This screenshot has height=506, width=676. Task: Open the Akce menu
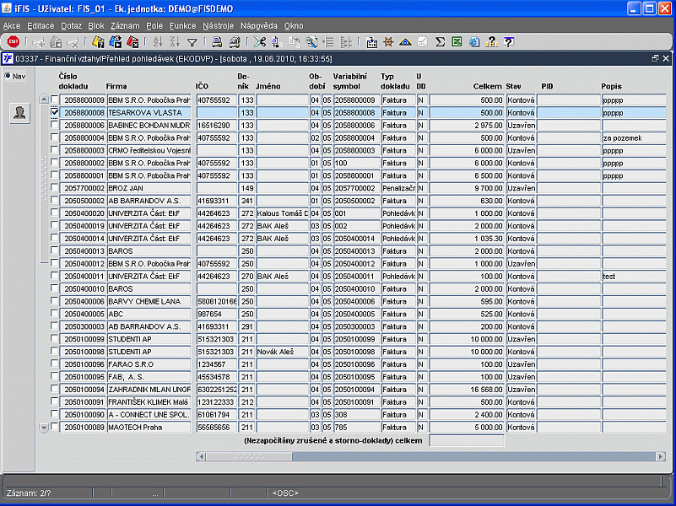(12, 26)
